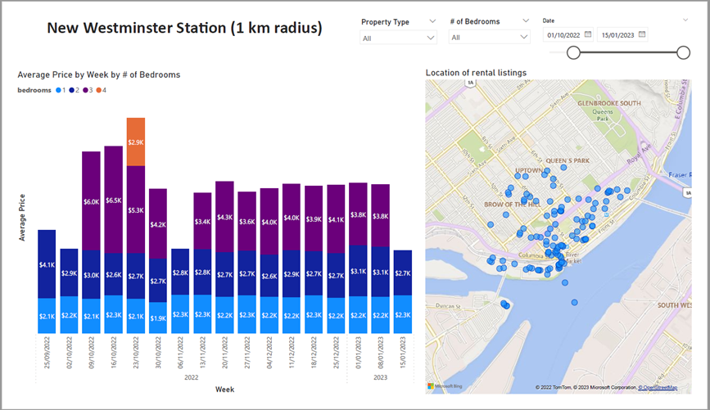Open the end date calendar picker icon
The image size is (710, 410).
[642, 34]
